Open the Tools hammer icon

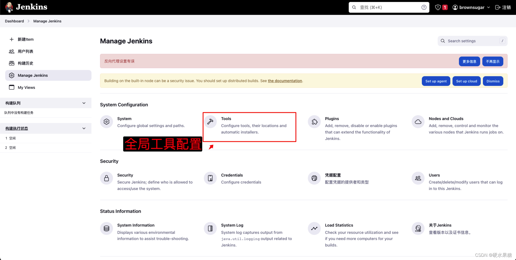tap(210, 122)
